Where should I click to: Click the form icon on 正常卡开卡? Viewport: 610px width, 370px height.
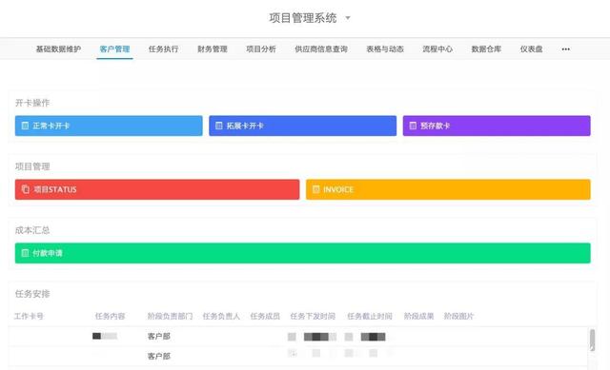[x=25, y=126]
